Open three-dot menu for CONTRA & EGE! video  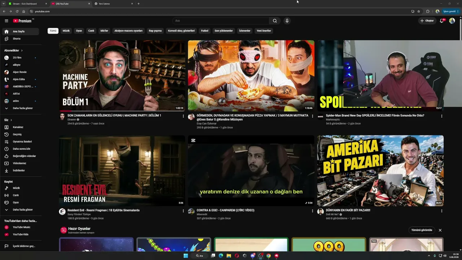pyautogui.click(x=313, y=211)
